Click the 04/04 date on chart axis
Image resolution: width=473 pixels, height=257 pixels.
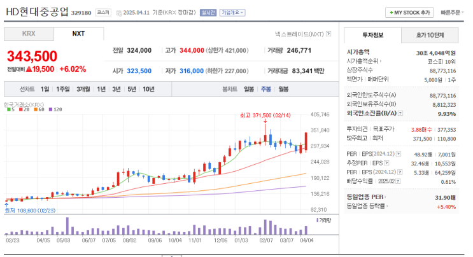tap(307, 240)
